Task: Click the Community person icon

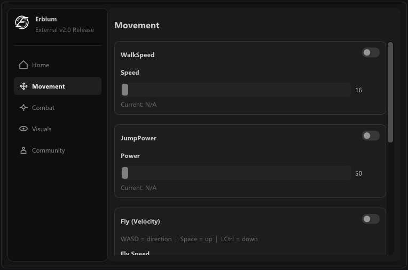Action: point(23,150)
